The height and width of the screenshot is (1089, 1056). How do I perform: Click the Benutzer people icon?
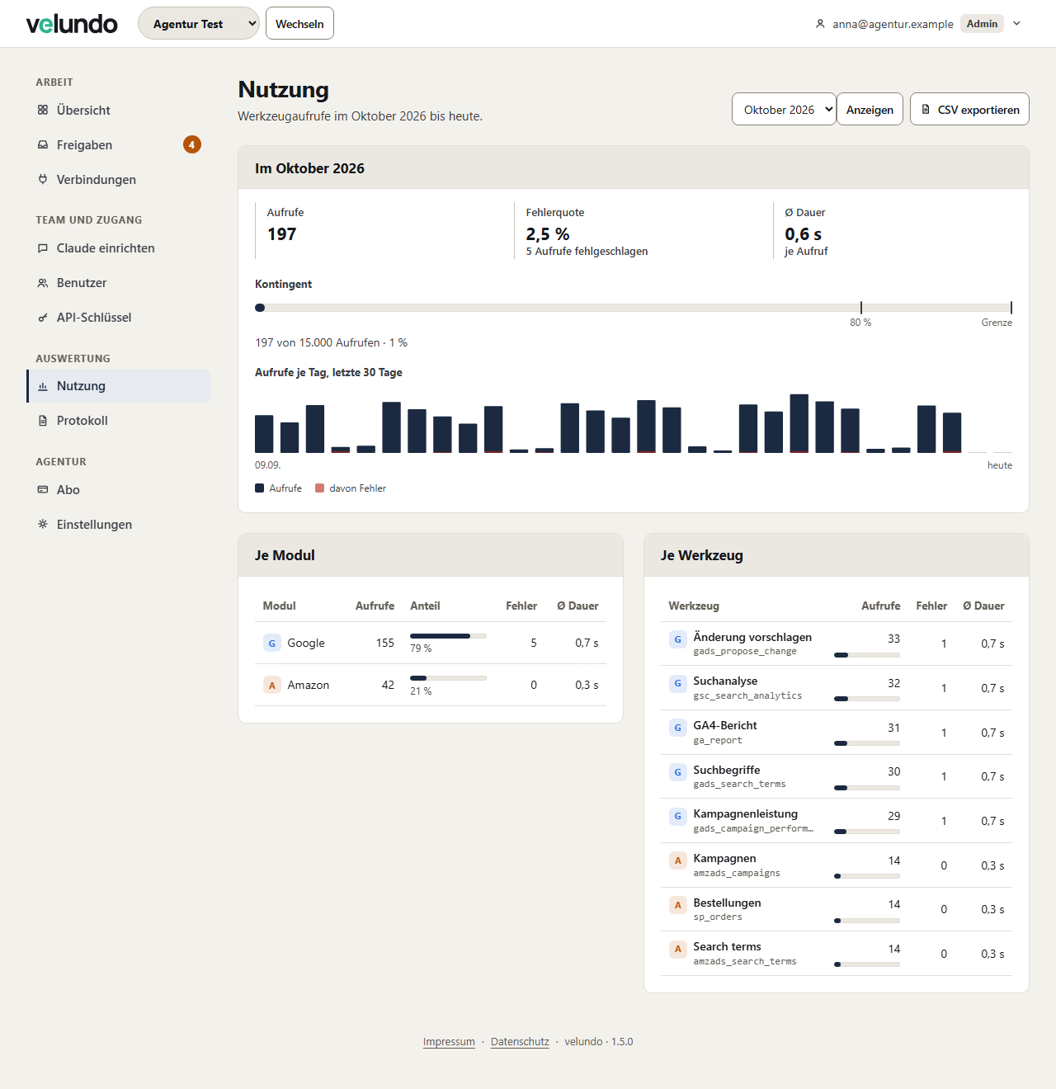pyautogui.click(x=43, y=282)
